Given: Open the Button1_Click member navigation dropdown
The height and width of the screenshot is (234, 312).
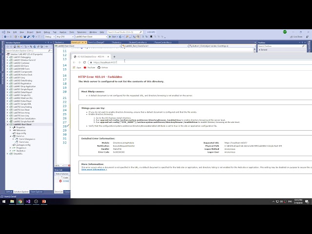Looking at the screenshot, I should coord(222,46).
